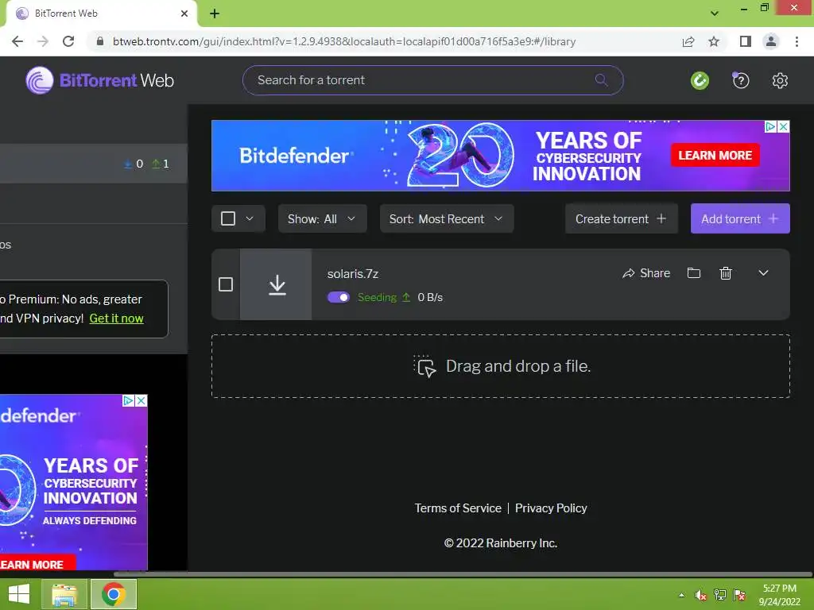Click the muted volume tray icon
This screenshot has width=814, height=610.
click(x=701, y=595)
